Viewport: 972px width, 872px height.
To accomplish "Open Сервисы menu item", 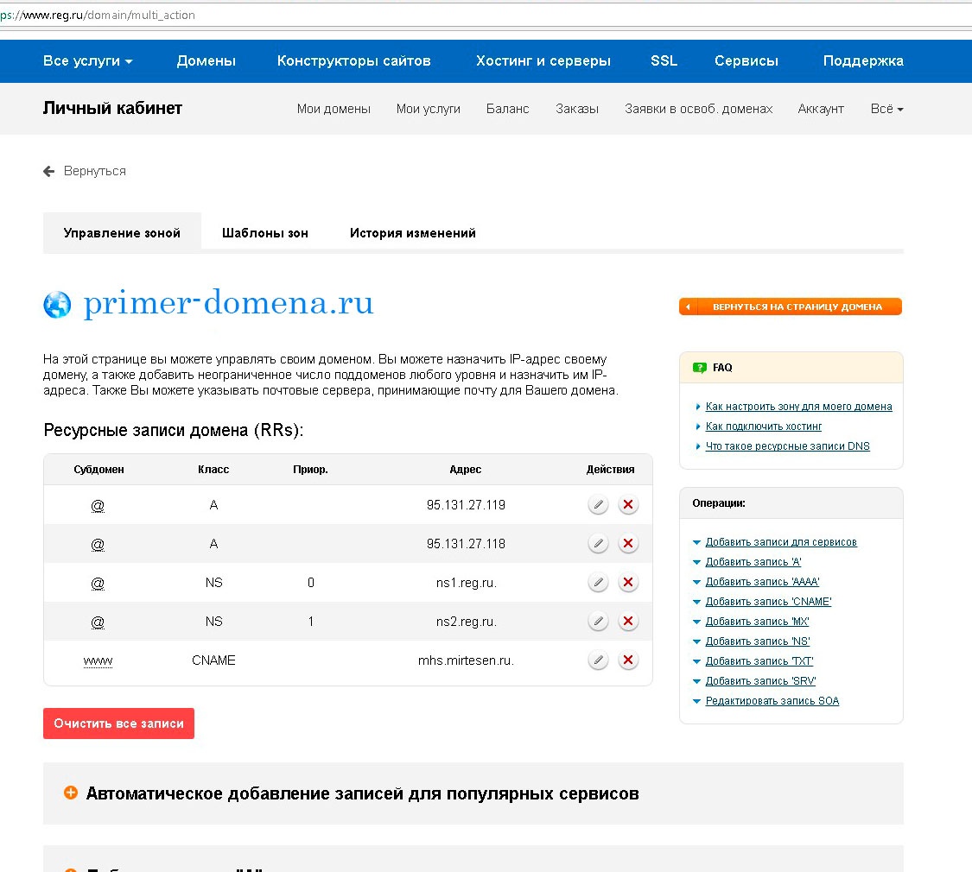I will (x=746, y=60).
